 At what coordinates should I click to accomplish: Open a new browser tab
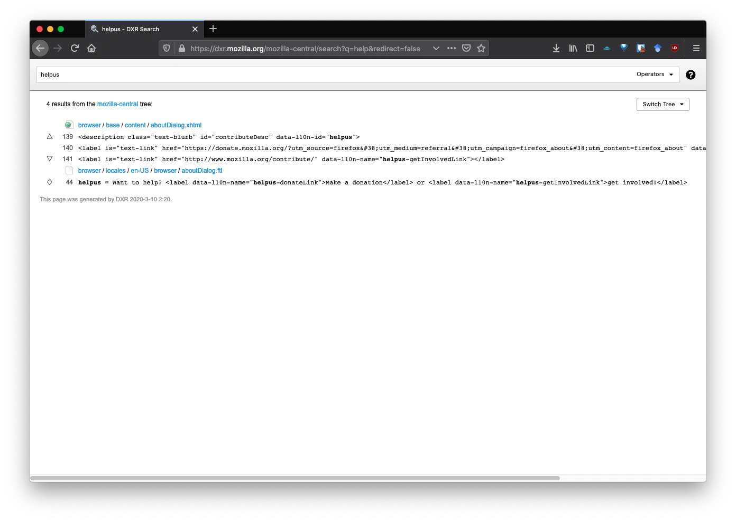click(x=213, y=29)
